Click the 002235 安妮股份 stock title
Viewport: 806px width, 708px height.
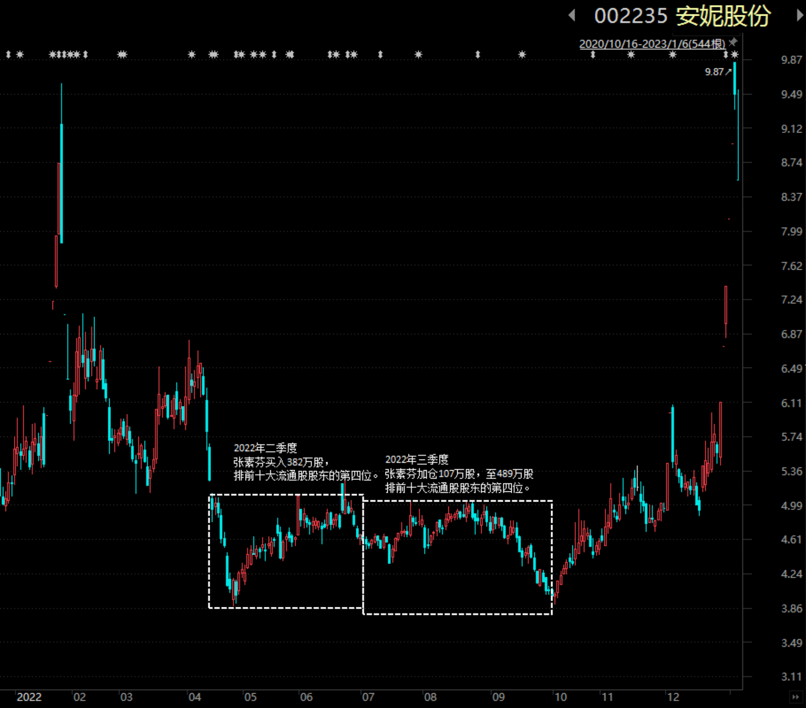[682, 16]
